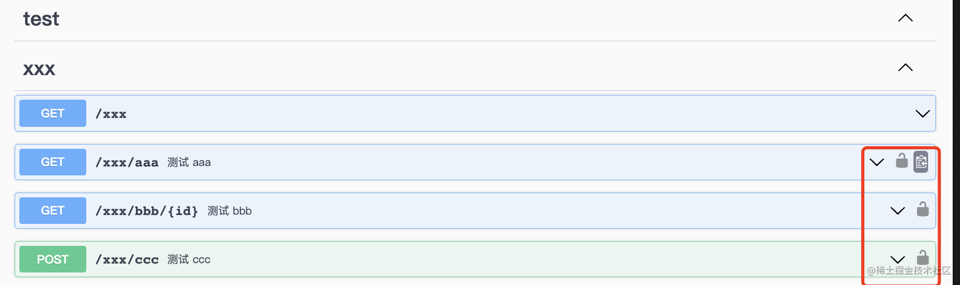Click the GET badge for /xxx

[53, 113]
